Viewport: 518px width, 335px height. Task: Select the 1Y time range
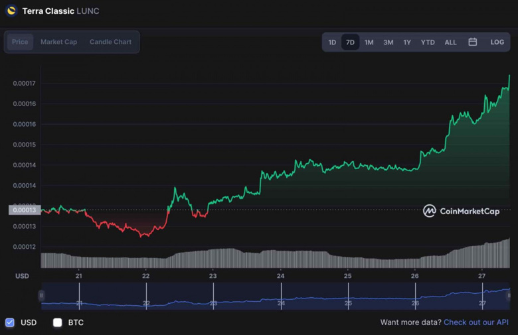407,42
